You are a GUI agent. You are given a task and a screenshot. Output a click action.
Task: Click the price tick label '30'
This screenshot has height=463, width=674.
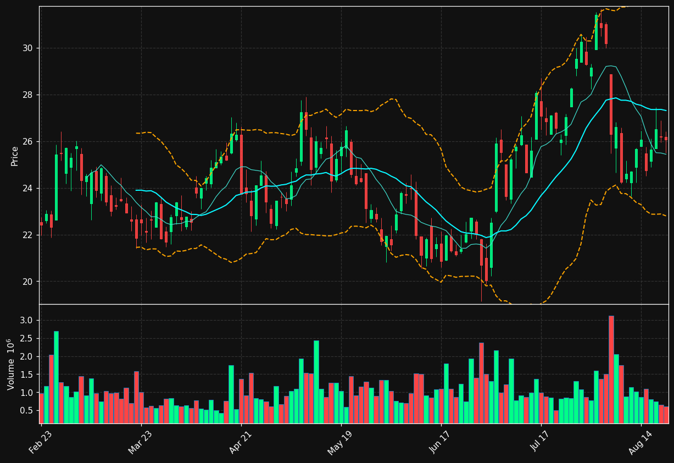(x=28, y=48)
